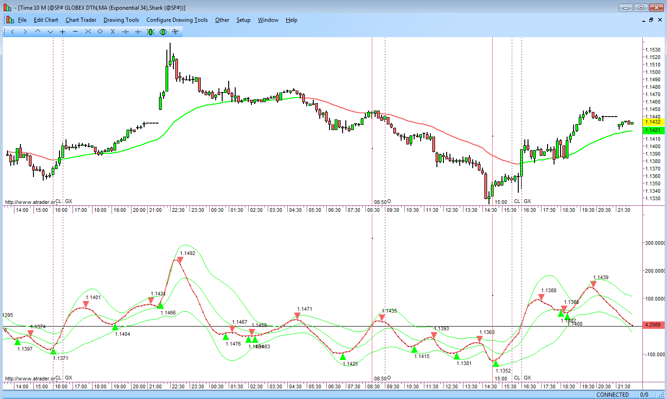Open the Other menu

(x=222, y=20)
